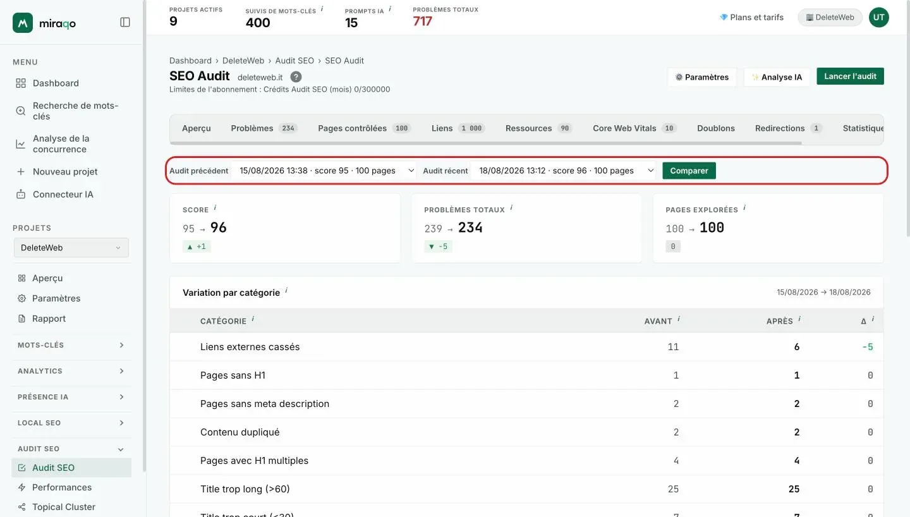Collapse the Audit SEO sidebar section
The image size is (910, 517).
(71, 449)
